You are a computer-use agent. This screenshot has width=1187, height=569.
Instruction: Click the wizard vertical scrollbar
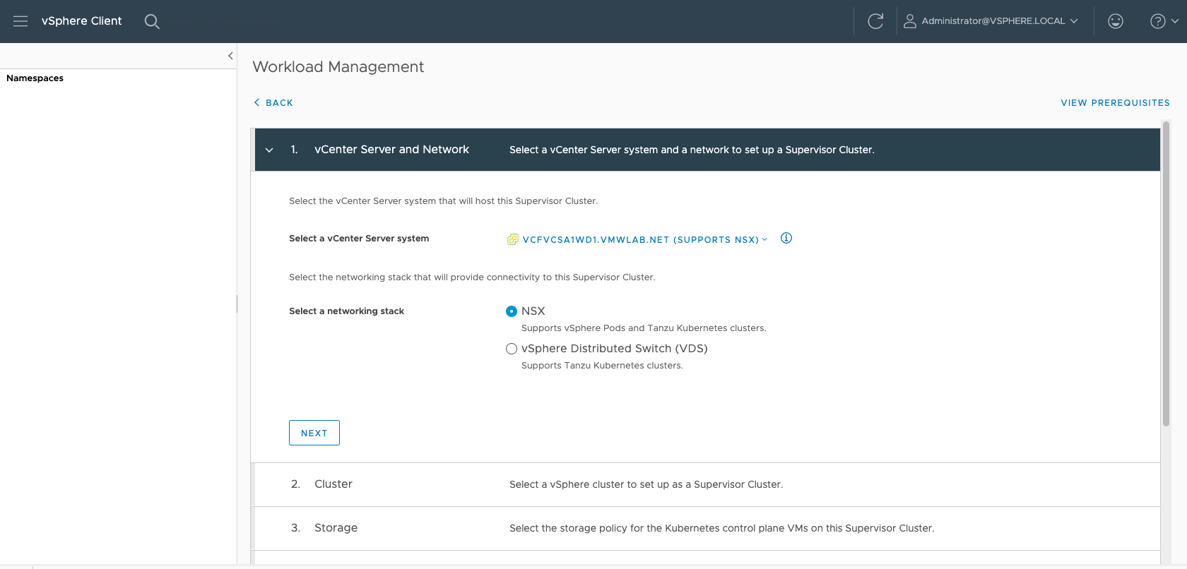(1166, 274)
